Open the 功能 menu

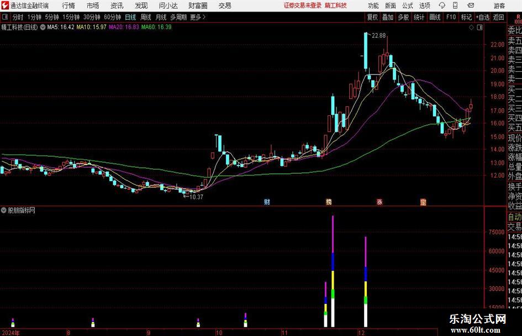coord(373,6)
